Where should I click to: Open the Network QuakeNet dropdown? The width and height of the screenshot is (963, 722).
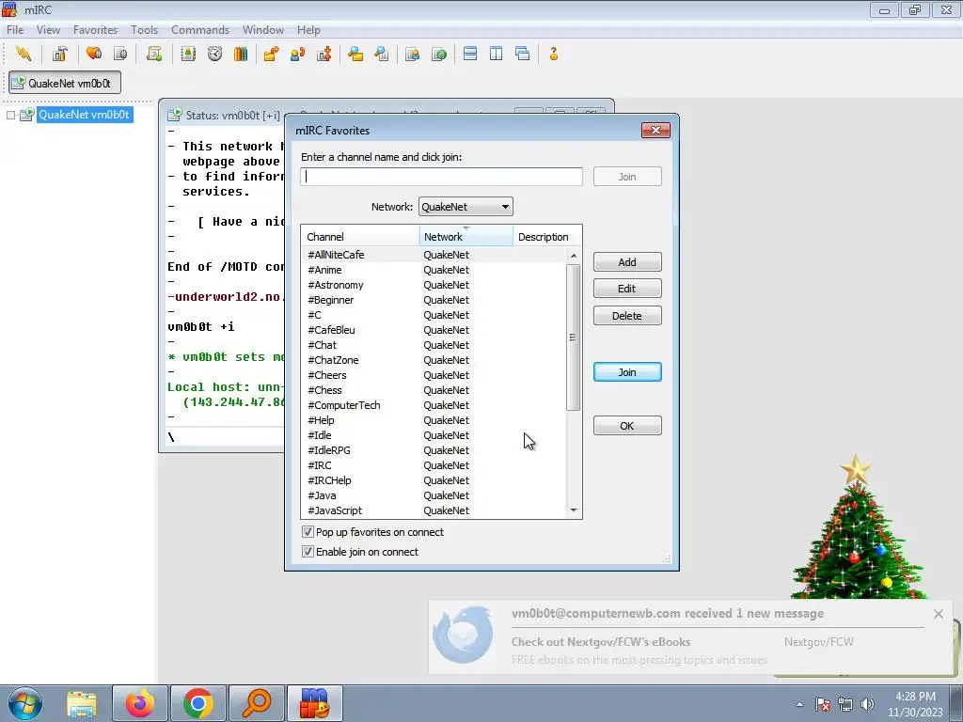click(466, 207)
